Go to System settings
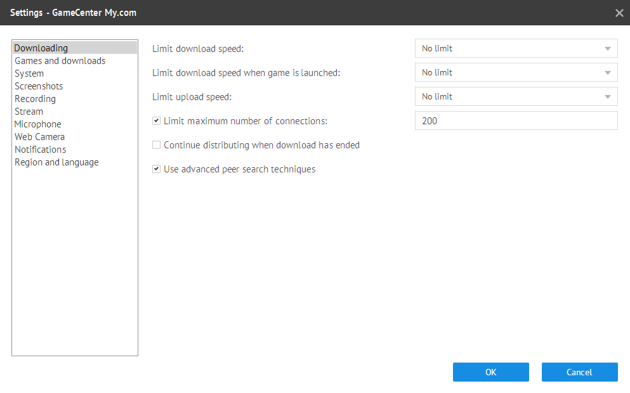630x393 pixels. click(29, 74)
